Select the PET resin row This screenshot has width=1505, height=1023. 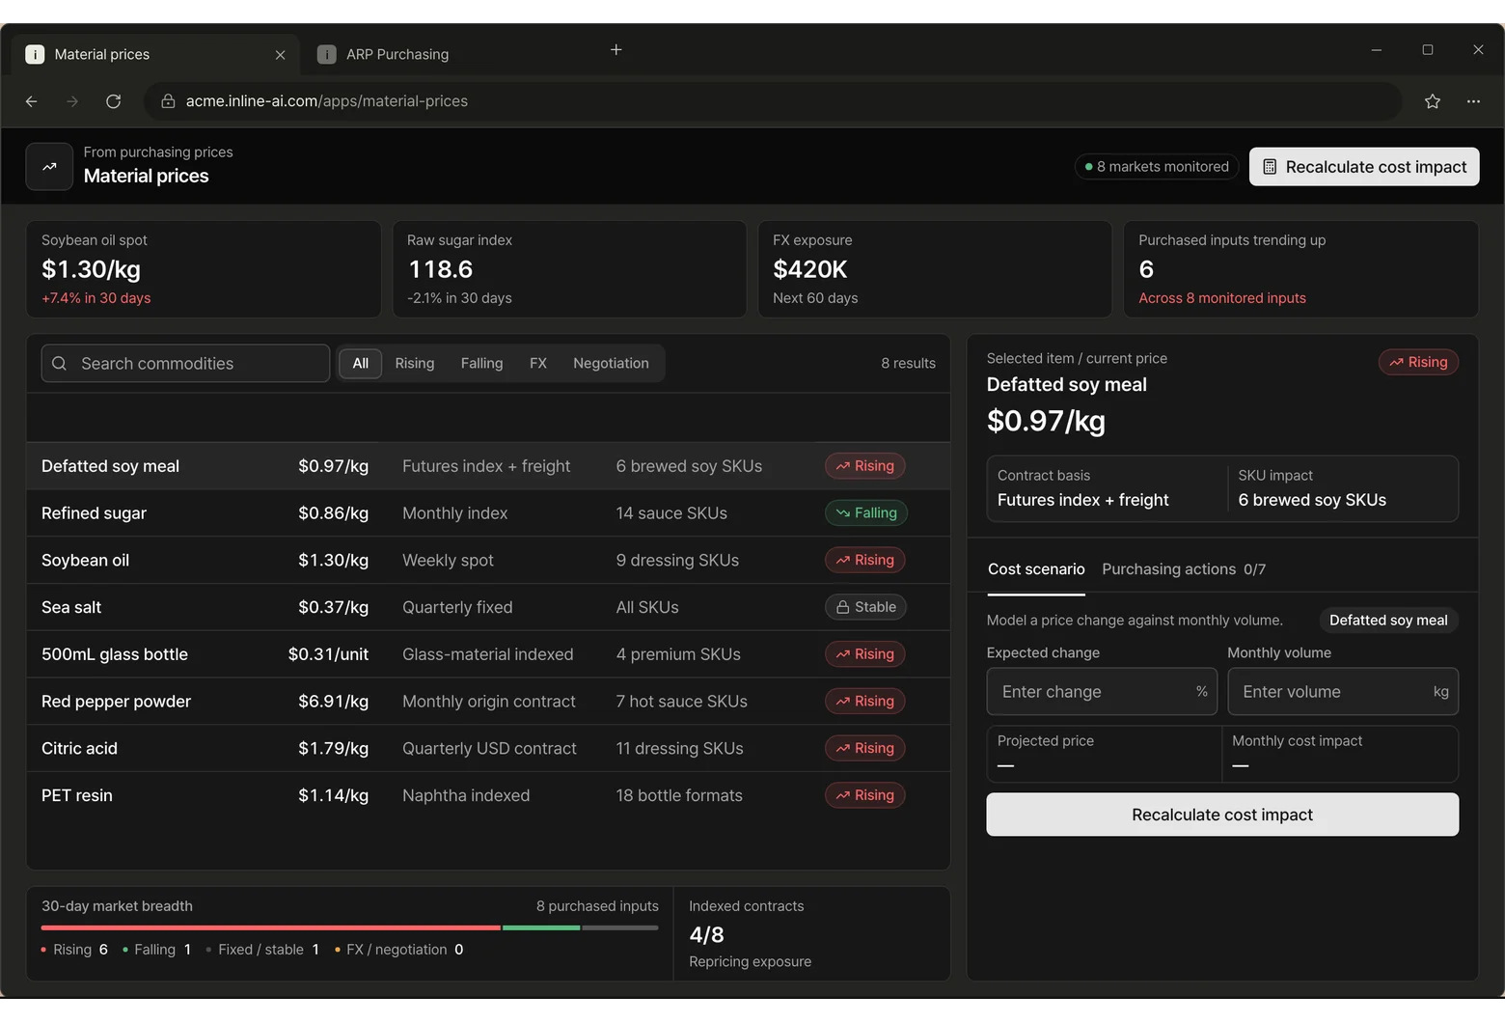point(488,795)
